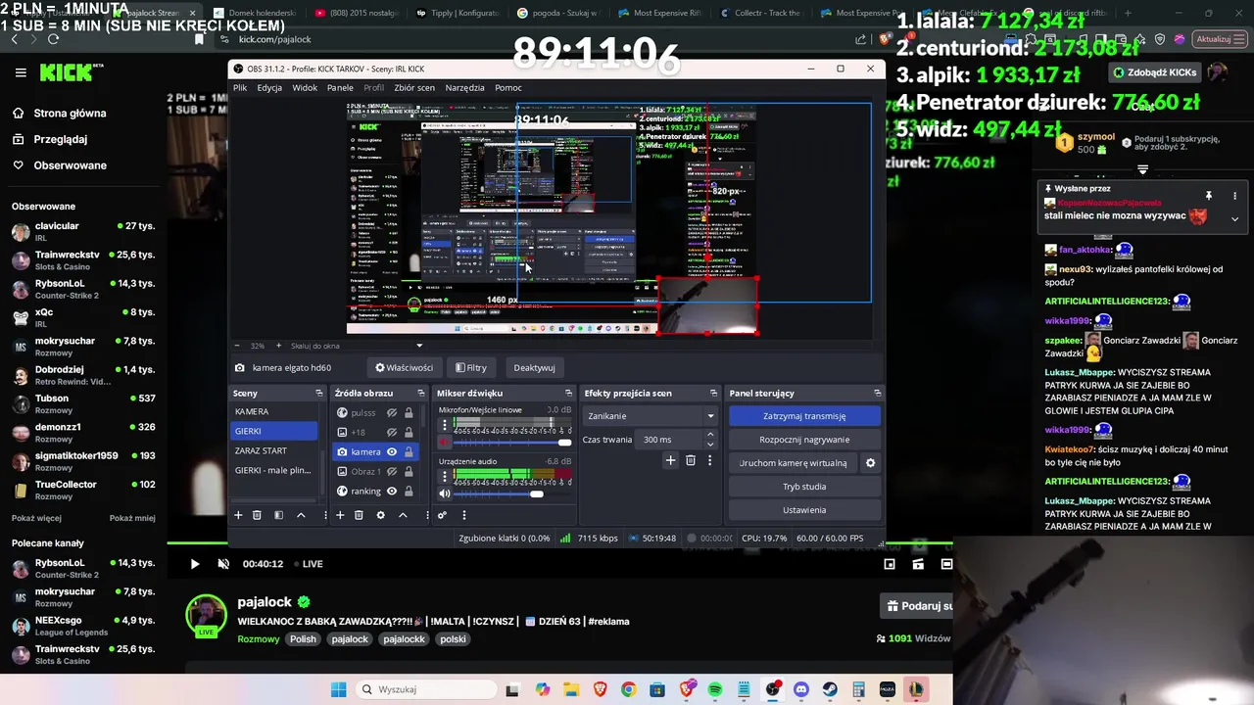Viewport: 1254px width, 705px height.
Task: Open advanced audio properties gears icon in mixer
Action: (442, 515)
